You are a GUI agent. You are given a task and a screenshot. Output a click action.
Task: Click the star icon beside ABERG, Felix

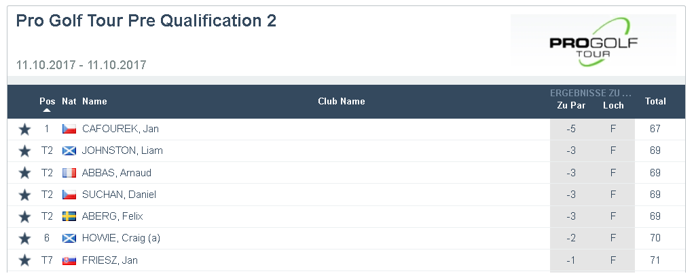click(x=24, y=217)
